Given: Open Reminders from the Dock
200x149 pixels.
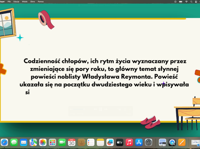Looking at the screenshot, I should point(91,142).
